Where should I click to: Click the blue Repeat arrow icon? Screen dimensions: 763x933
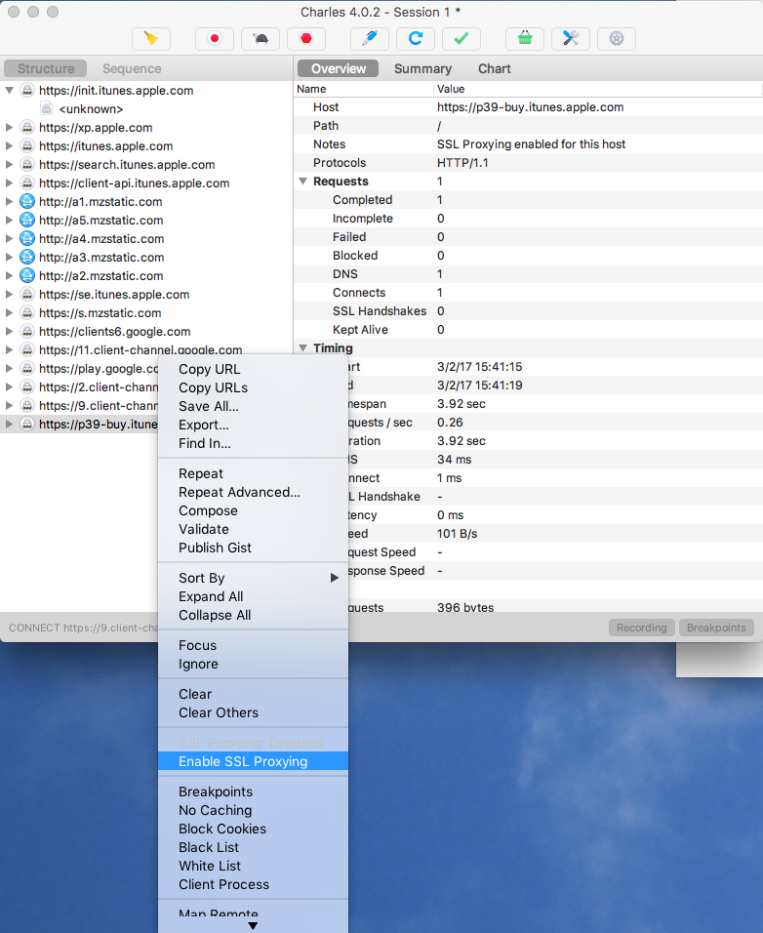(415, 39)
